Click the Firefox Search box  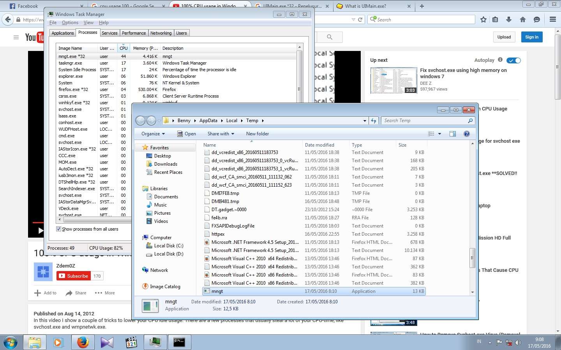point(422,19)
